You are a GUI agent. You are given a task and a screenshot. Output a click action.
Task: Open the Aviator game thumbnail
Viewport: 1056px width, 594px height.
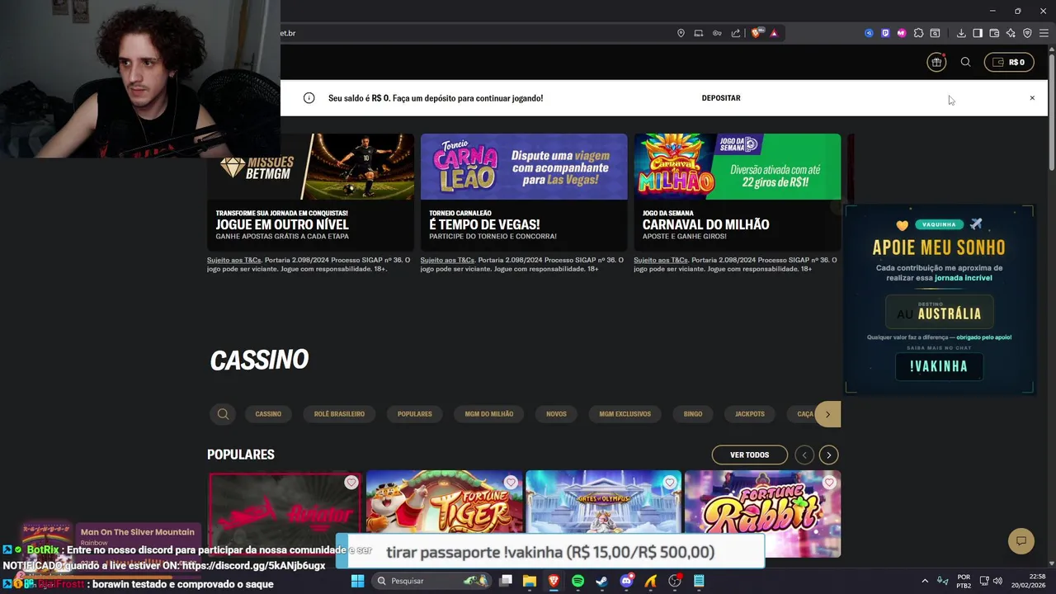(285, 513)
